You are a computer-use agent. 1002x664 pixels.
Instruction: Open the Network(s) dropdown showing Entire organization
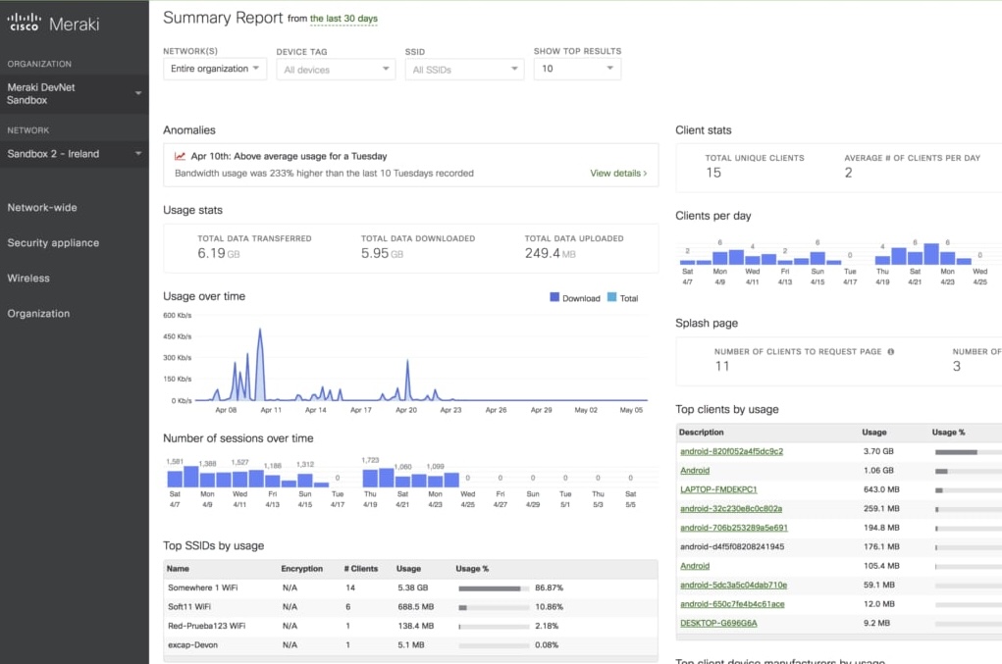coord(214,69)
